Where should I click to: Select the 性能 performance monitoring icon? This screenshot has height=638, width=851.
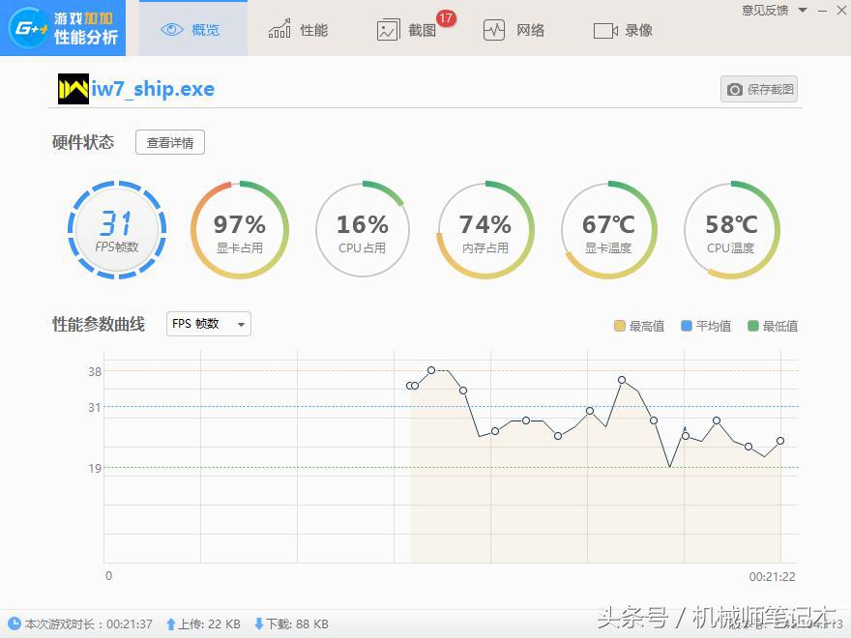coord(279,28)
